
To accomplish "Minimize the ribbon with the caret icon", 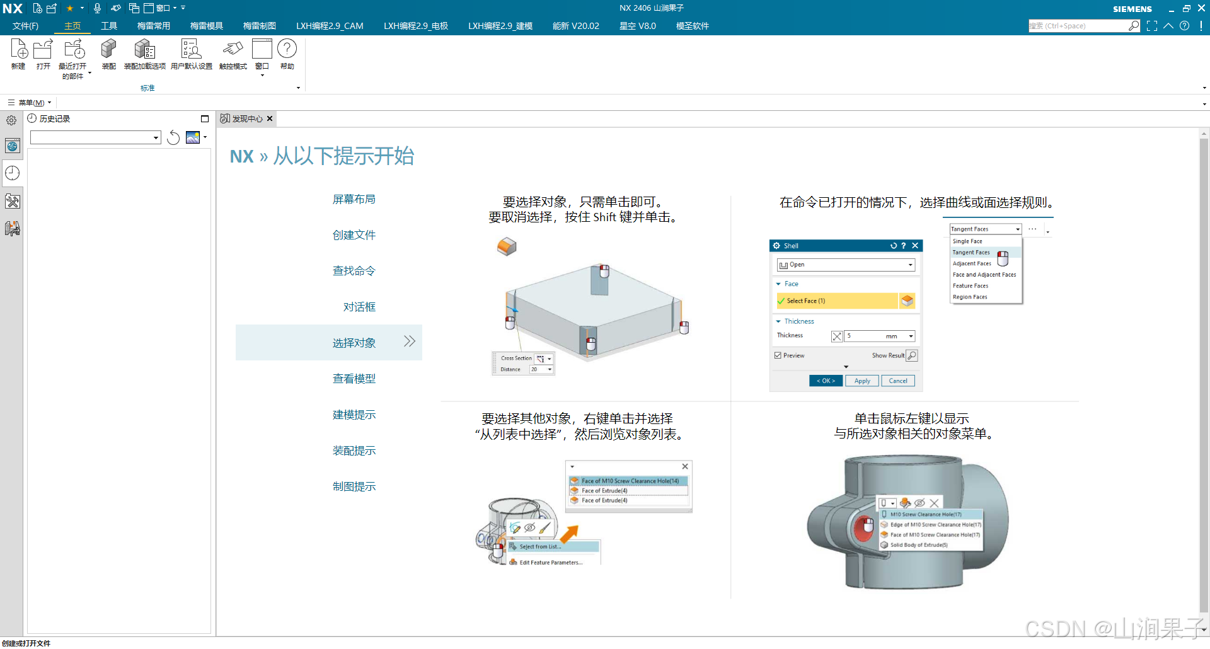I will pos(1168,26).
